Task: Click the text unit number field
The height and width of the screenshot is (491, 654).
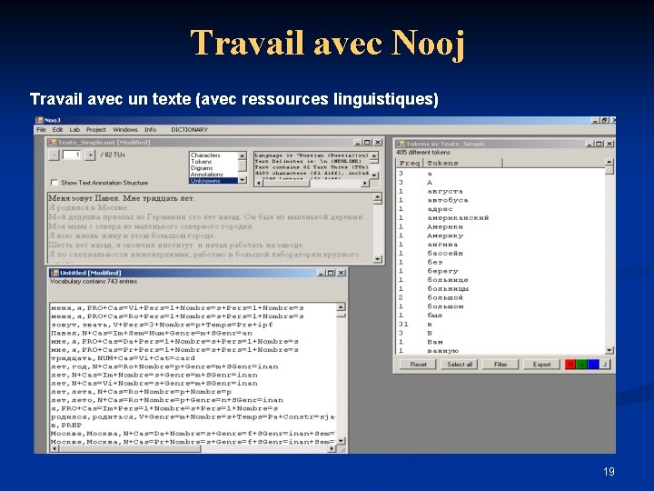Action: [x=72, y=155]
